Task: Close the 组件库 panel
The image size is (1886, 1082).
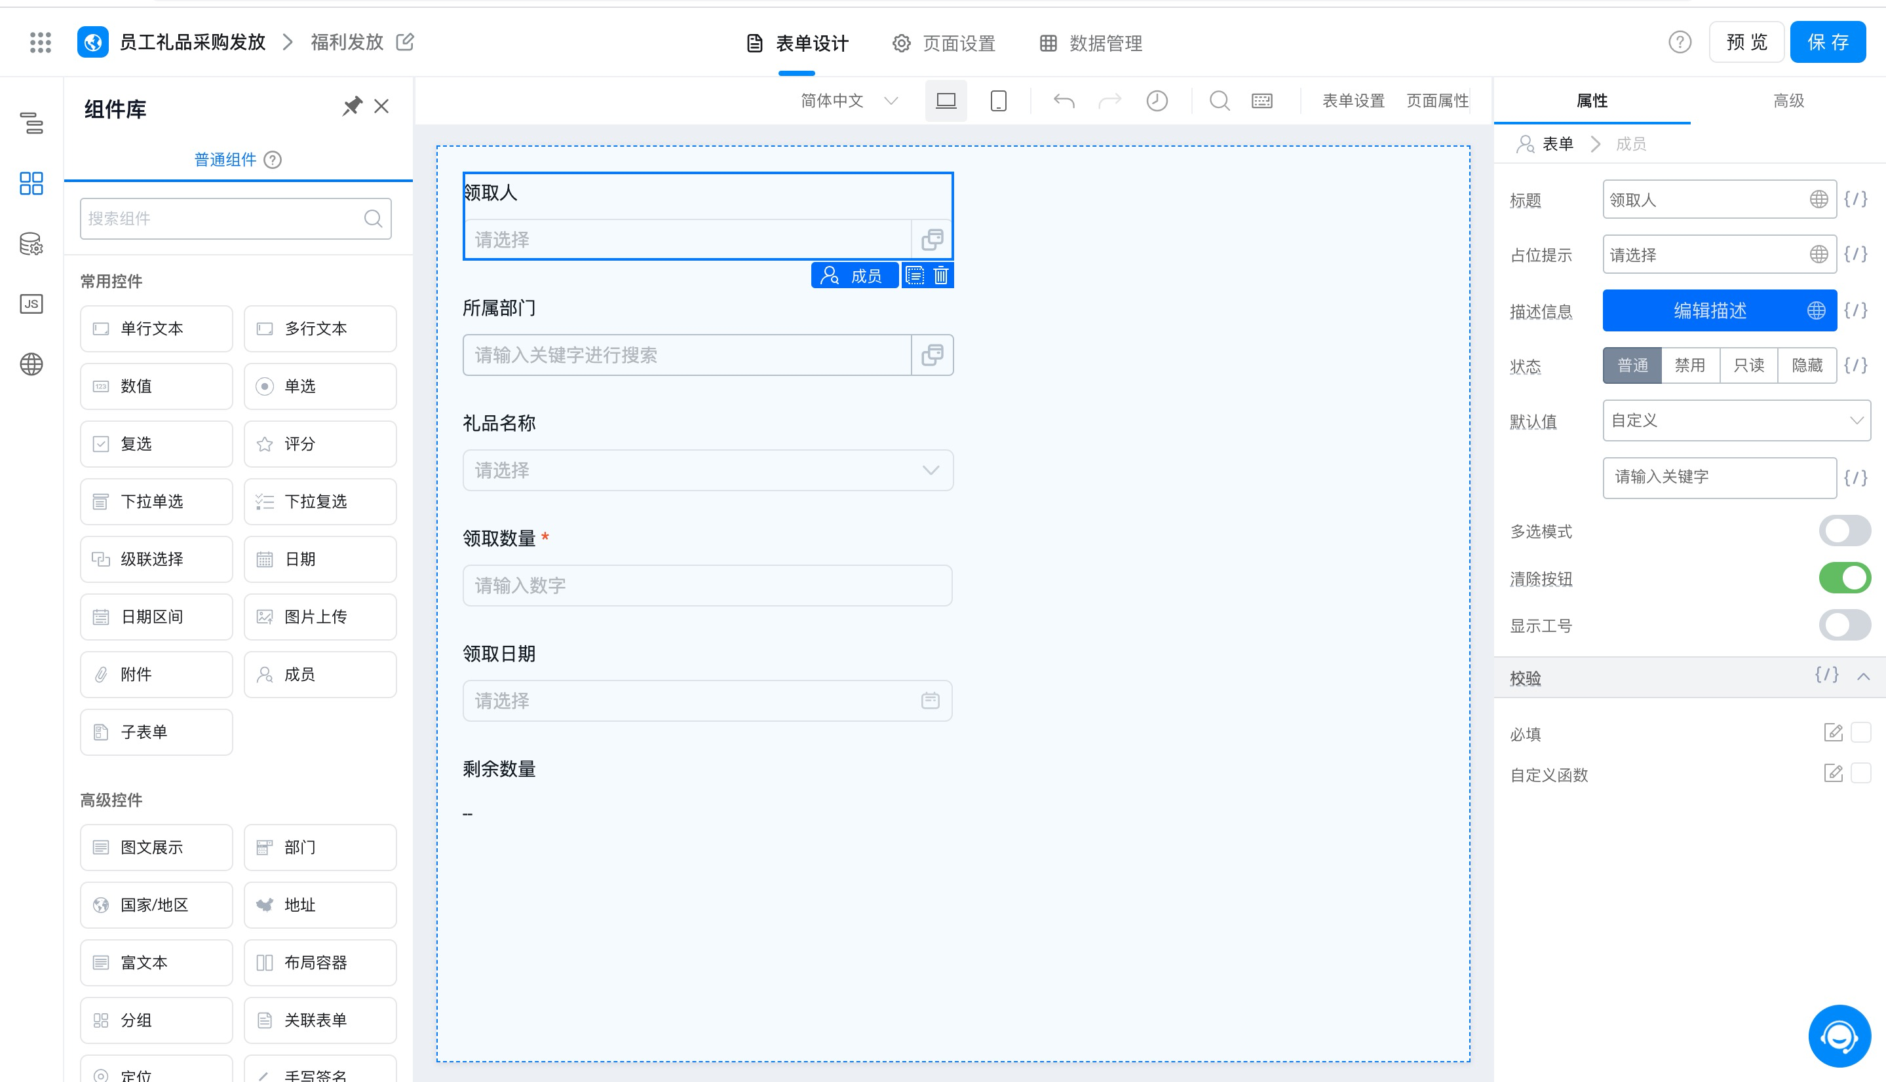Action: point(381,106)
